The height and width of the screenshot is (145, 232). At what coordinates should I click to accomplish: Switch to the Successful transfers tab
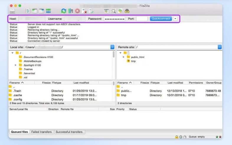point(69,132)
